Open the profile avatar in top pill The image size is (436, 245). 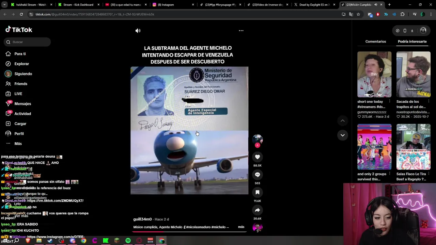pyautogui.click(x=423, y=31)
